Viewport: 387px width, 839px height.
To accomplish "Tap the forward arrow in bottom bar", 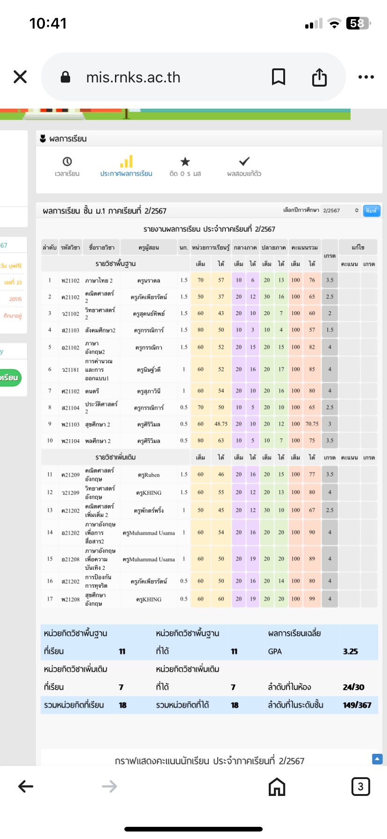I will click(x=109, y=787).
